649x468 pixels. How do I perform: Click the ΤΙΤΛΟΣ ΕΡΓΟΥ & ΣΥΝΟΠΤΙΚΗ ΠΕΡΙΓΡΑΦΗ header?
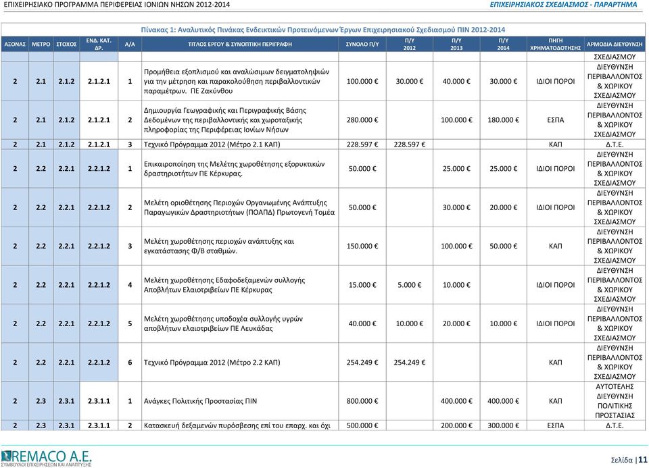pos(240,45)
